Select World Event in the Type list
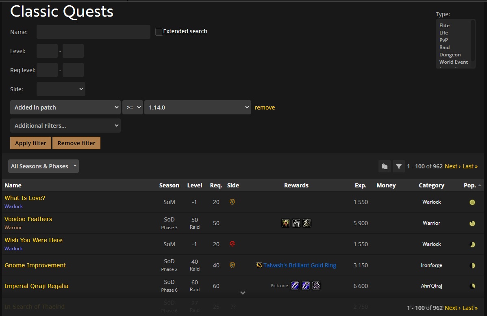This screenshot has height=316, width=487. point(453,62)
